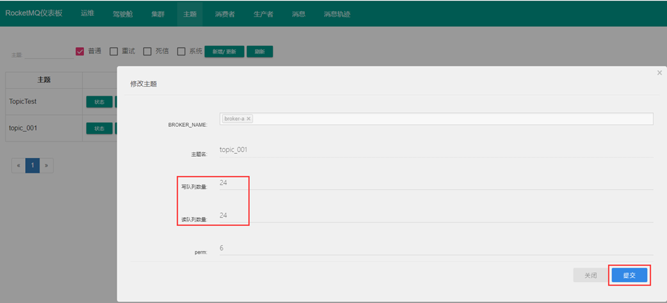Enable the 死信 checkbox
Image resolution: width=667 pixels, height=303 pixels.
(147, 51)
